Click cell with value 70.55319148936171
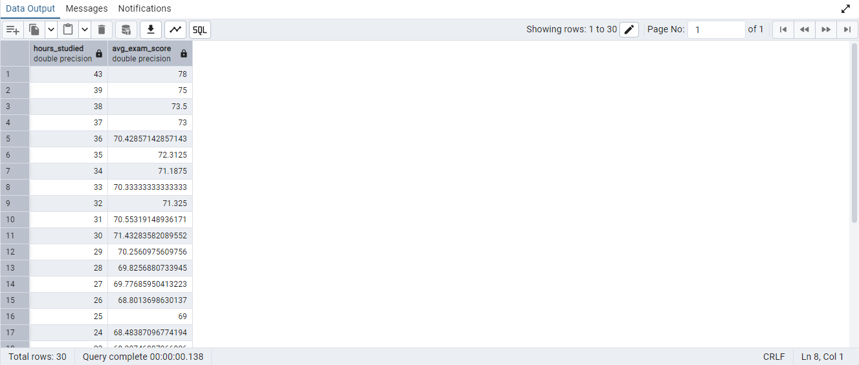This screenshot has width=859, height=365. [x=150, y=220]
